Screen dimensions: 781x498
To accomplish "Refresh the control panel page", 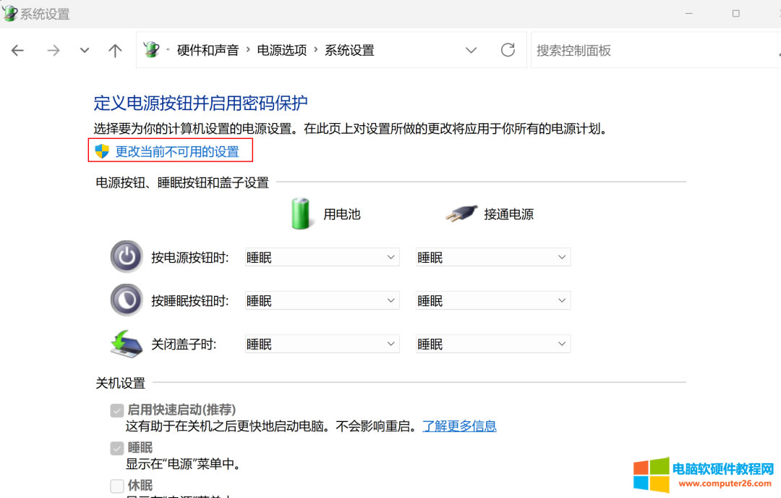I will pos(508,50).
